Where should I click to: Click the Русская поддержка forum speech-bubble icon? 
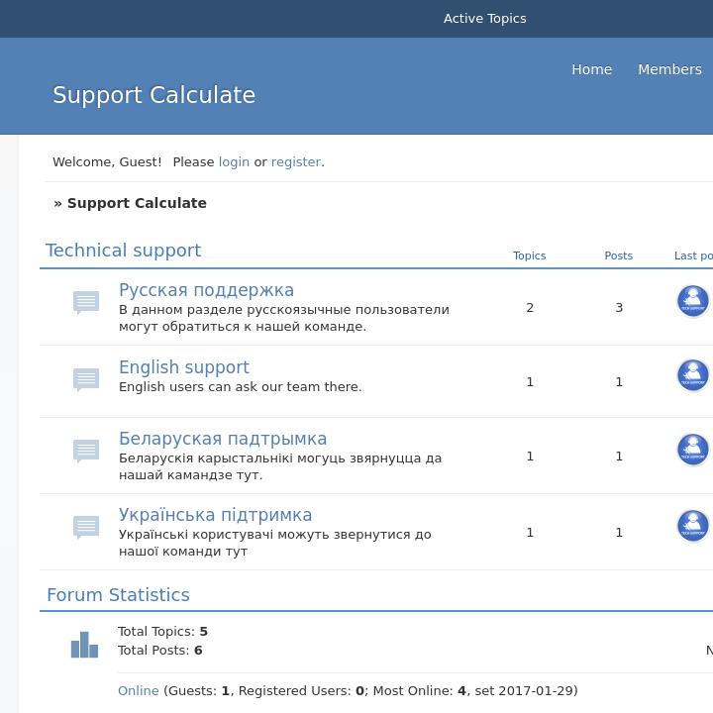(86, 302)
